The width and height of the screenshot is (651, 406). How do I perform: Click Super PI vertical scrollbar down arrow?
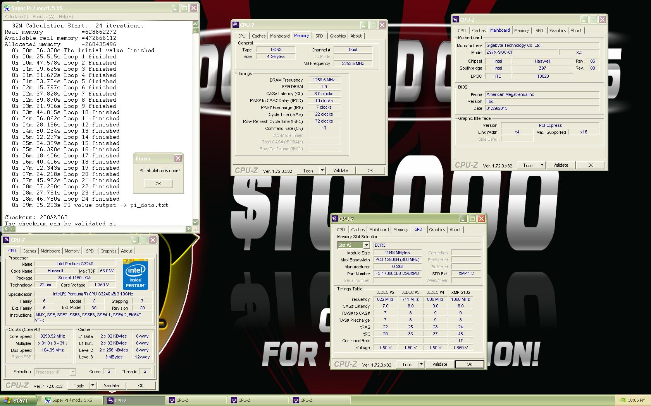coord(195,222)
